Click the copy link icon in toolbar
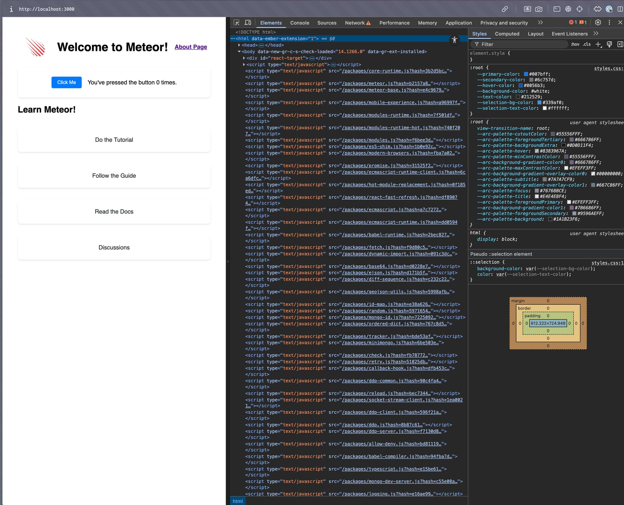624x505 pixels. 505,9
